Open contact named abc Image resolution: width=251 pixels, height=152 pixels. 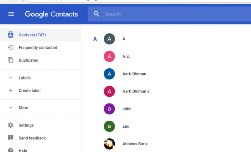coord(125,126)
